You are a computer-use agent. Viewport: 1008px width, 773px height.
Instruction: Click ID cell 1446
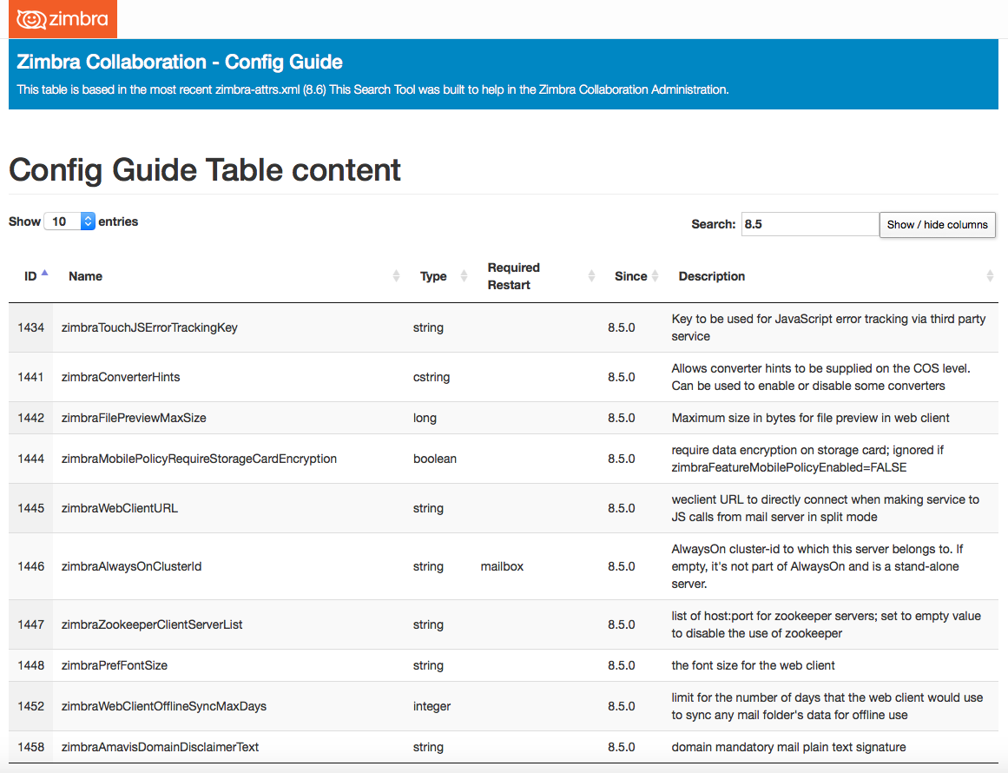click(x=31, y=566)
